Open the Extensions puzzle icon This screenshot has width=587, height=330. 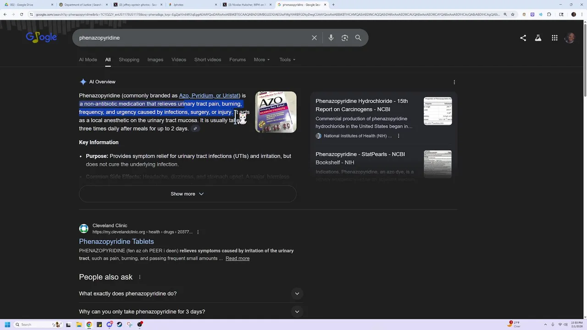549,14
